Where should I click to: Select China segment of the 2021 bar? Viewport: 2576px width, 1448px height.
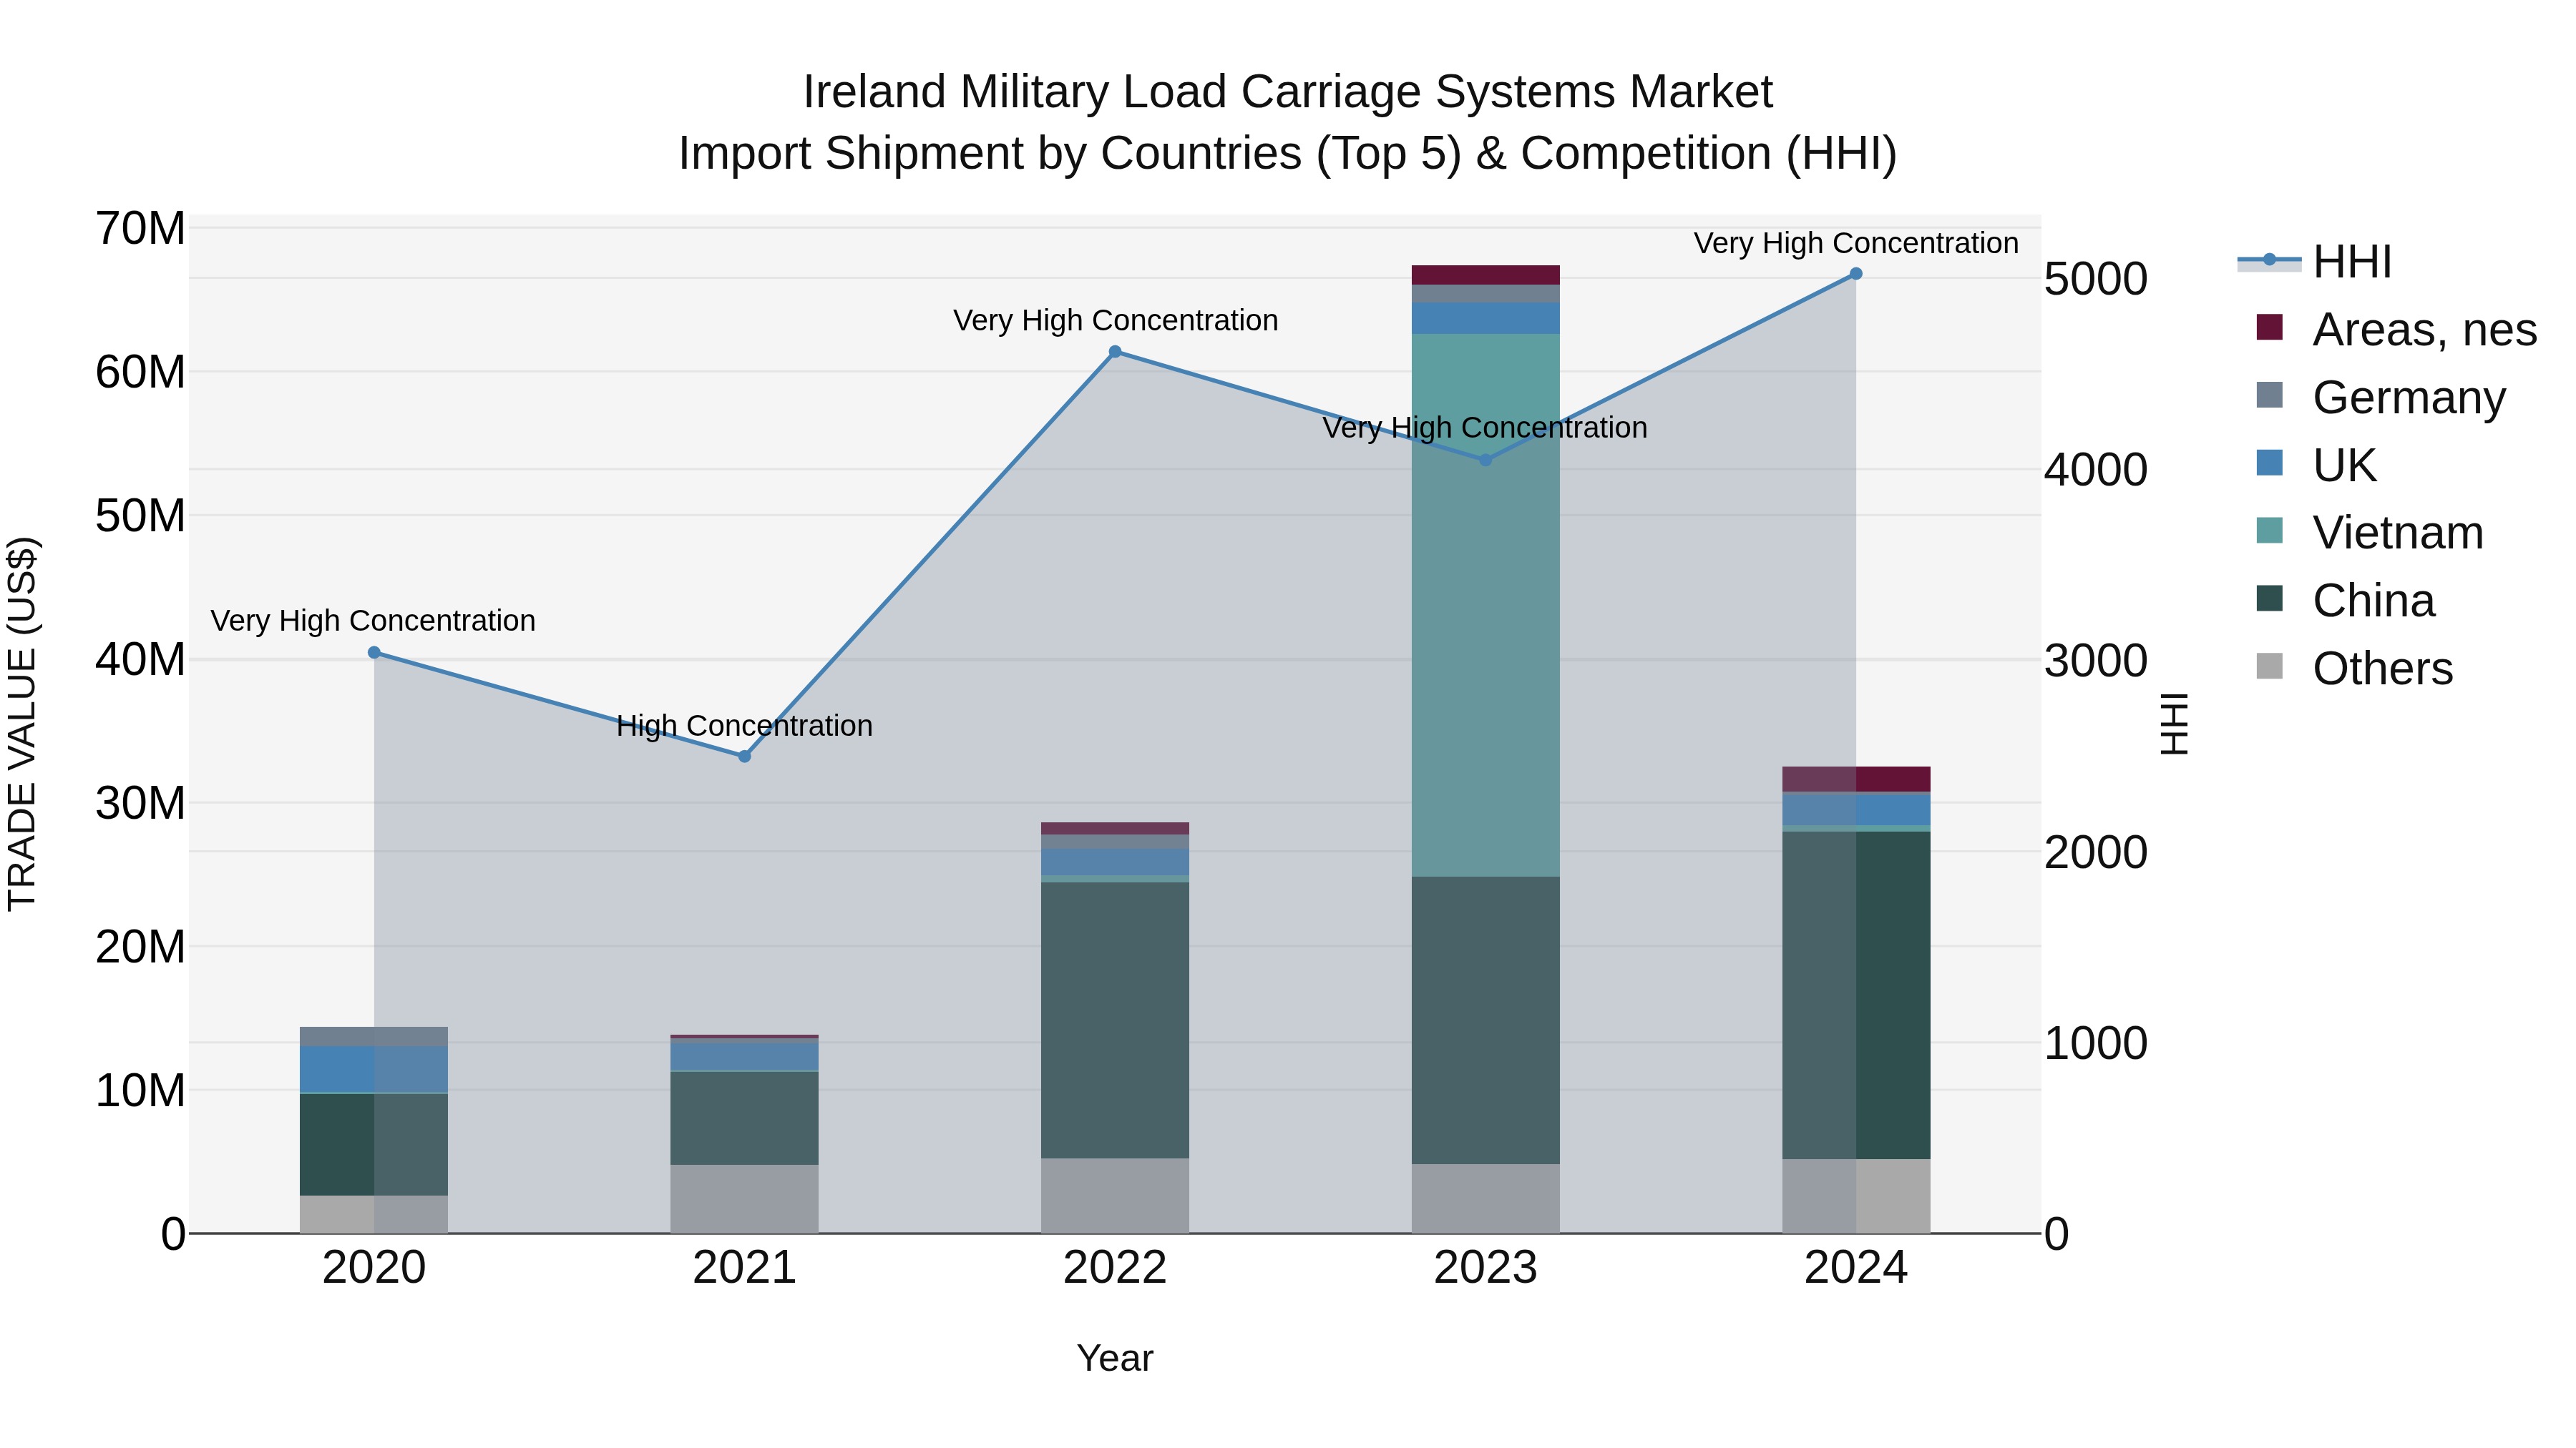[x=744, y=1118]
